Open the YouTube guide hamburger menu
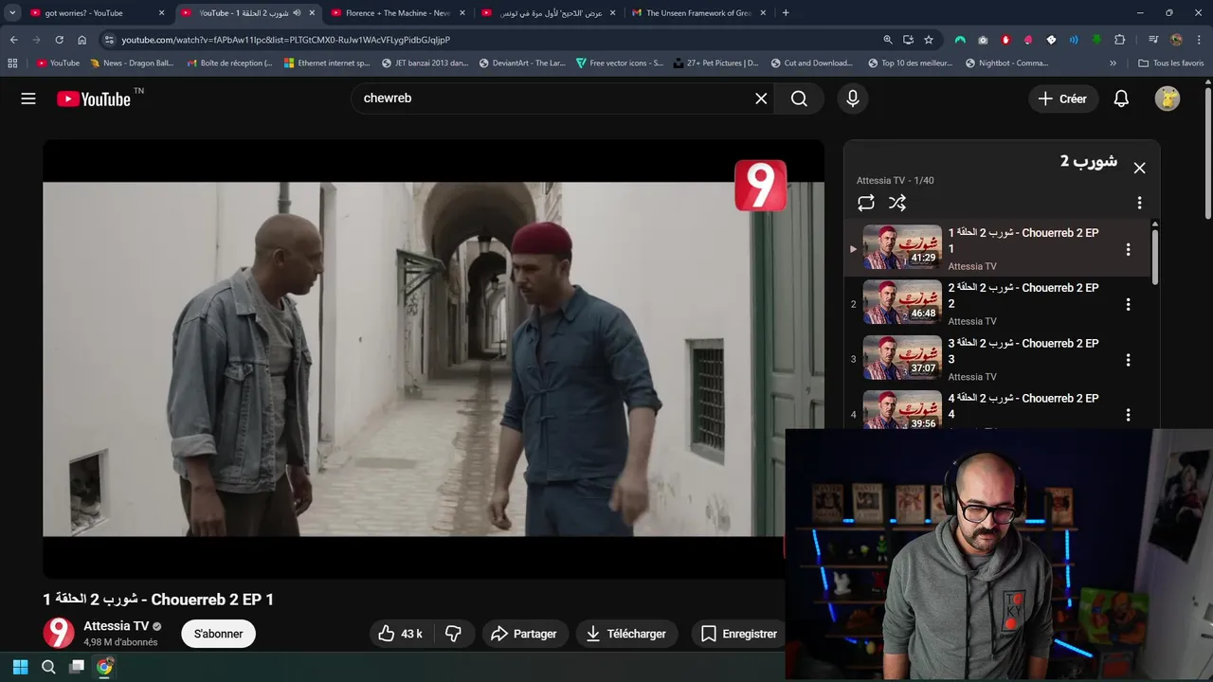Screen dimensions: 1213x682 [28, 99]
